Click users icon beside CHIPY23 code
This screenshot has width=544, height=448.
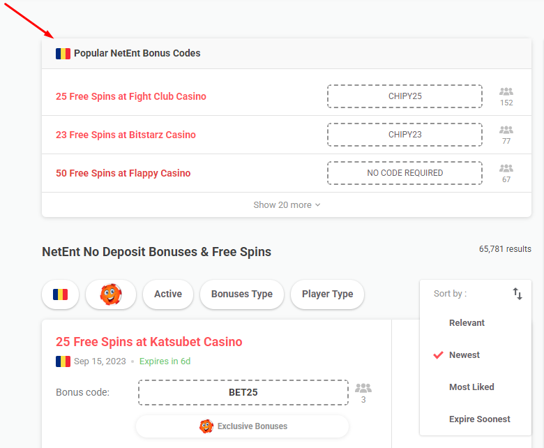click(506, 130)
